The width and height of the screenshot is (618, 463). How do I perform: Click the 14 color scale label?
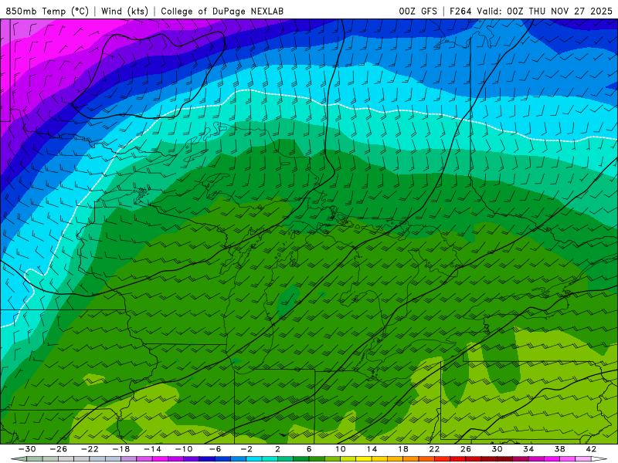(372, 449)
